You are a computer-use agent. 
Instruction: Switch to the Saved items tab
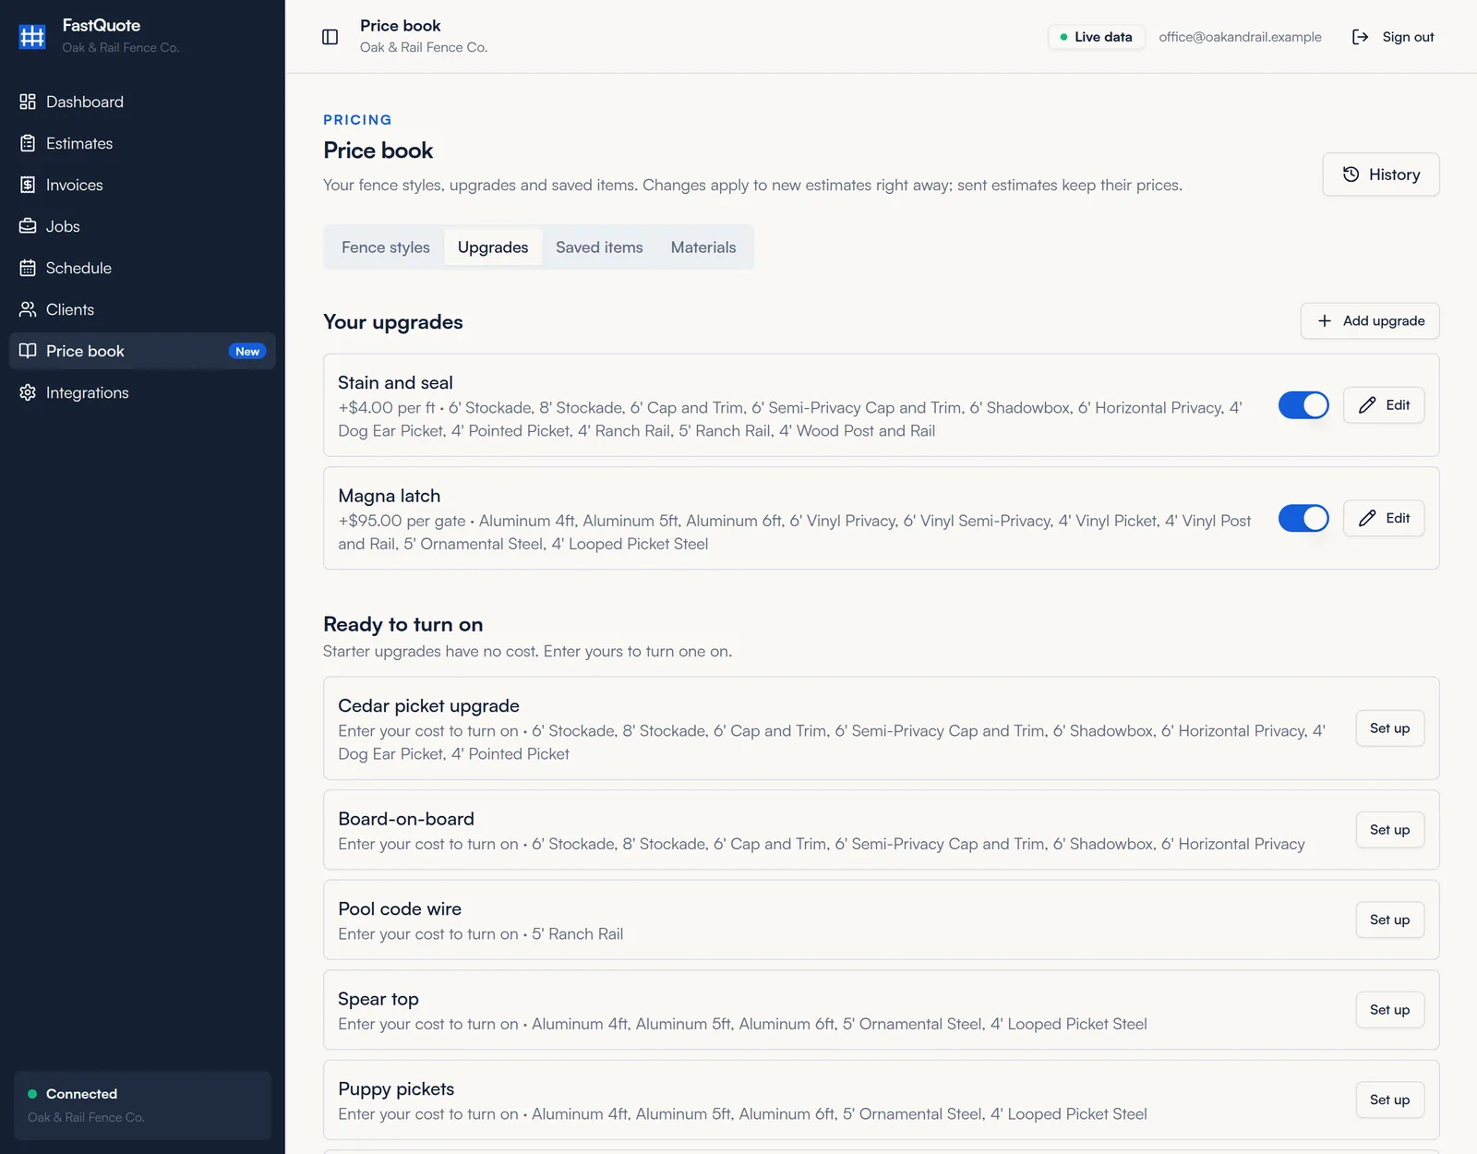pyautogui.click(x=599, y=247)
